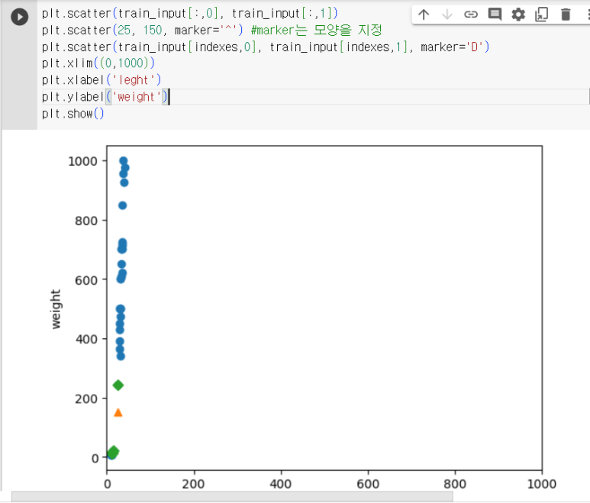The height and width of the screenshot is (503, 590).
Task: Click x-axis tick label 600
Action: pyautogui.click(x=368, y=484)
